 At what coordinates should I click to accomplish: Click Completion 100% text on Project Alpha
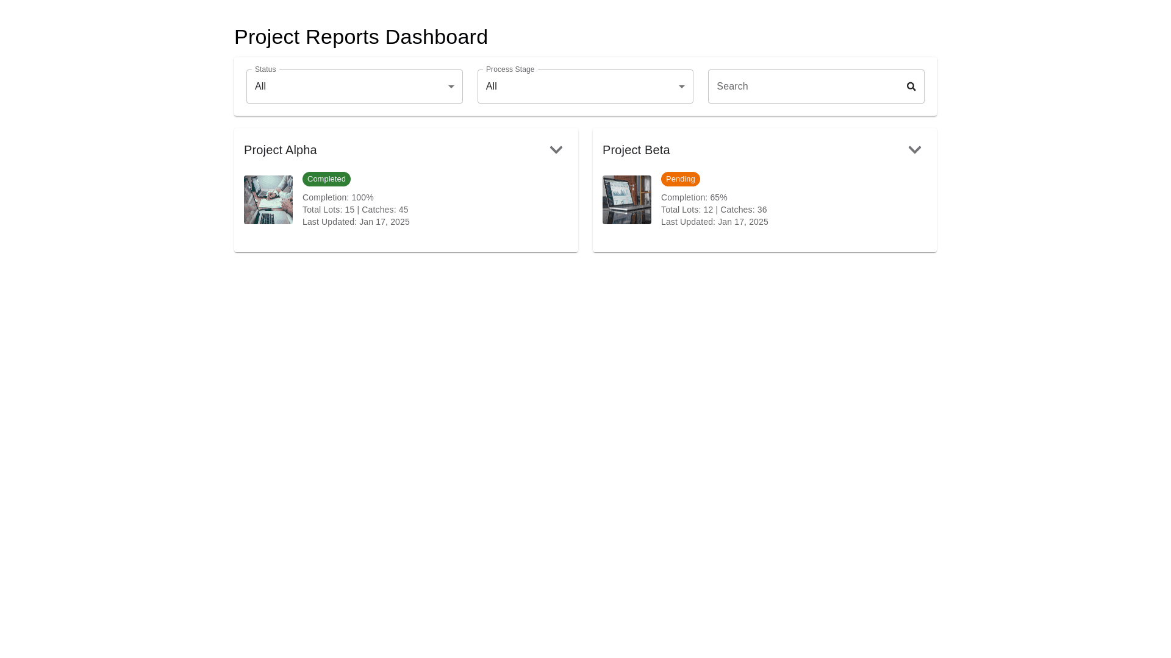338,197
